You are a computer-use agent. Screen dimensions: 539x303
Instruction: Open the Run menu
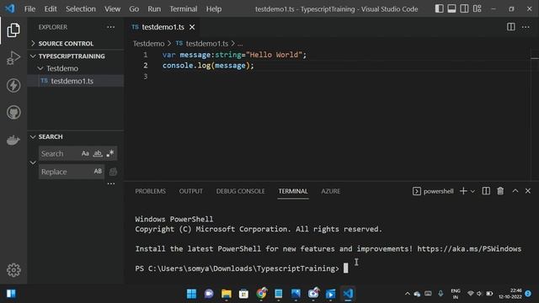[x=154, y=9]
